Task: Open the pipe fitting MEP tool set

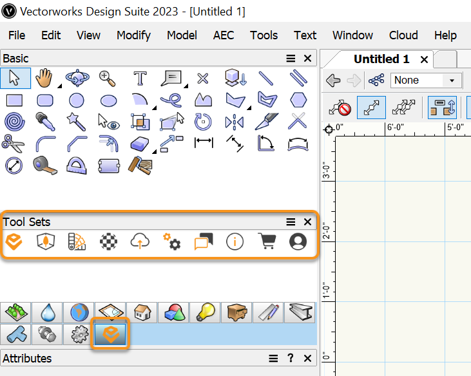Action: point(15,334)
